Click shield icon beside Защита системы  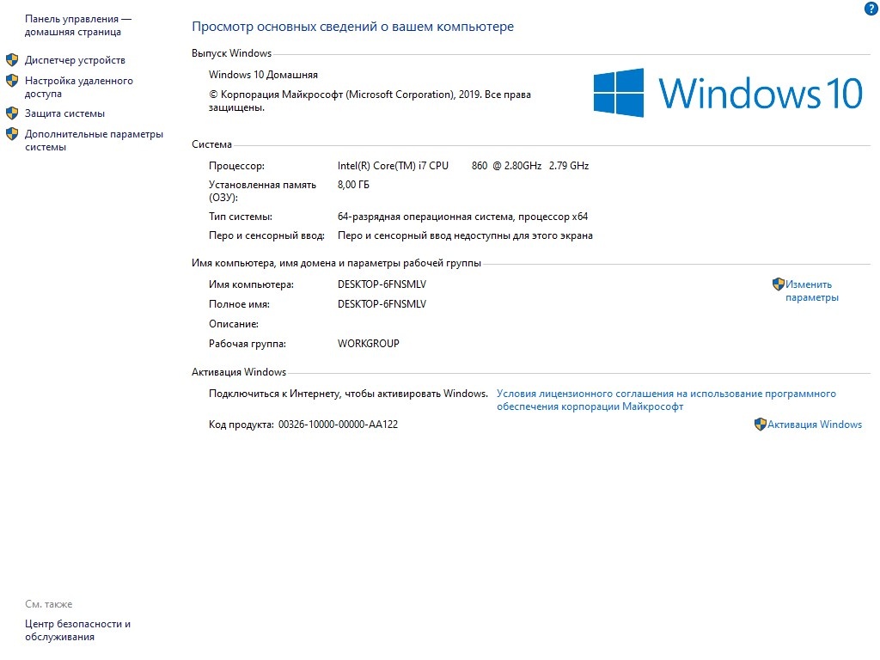[x=12, y=113]
